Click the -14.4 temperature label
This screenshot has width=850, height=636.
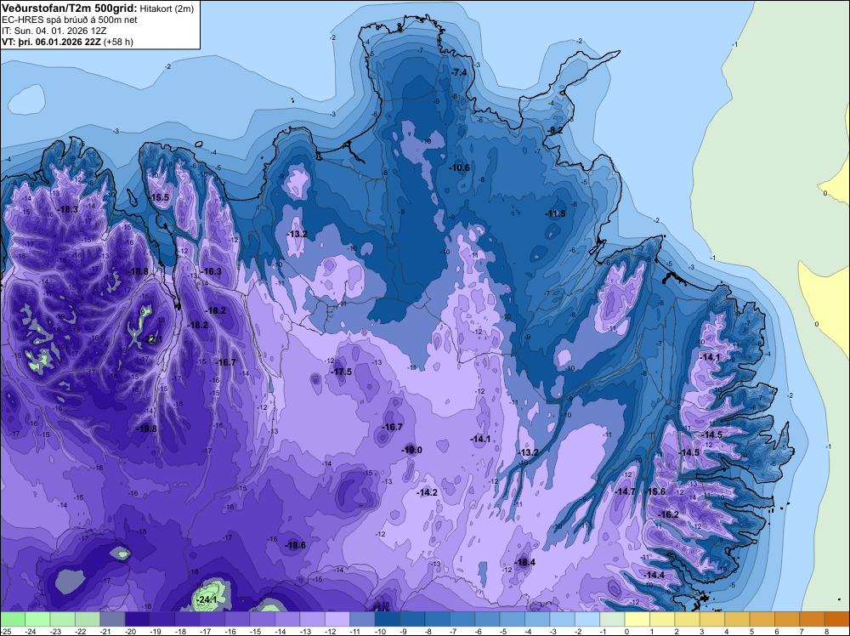654,574
